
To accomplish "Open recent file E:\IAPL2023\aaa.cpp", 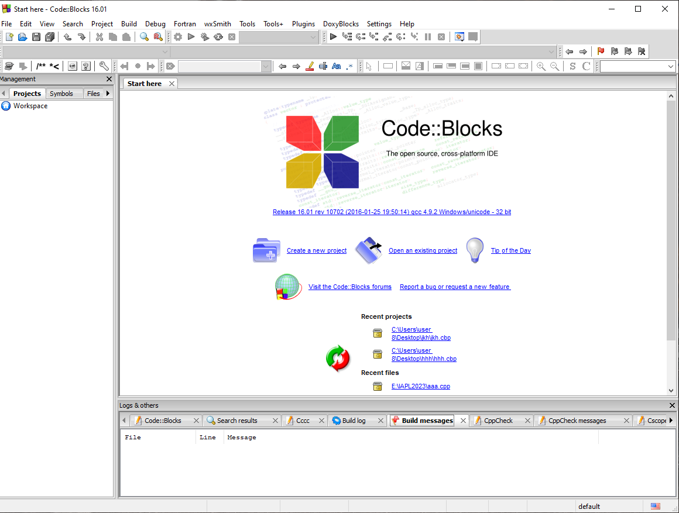I will pyautogui.click(x=420, y=386).
